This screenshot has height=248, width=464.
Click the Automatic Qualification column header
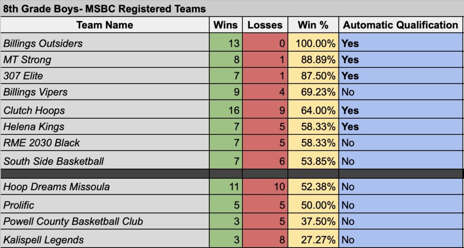point(400,25)
